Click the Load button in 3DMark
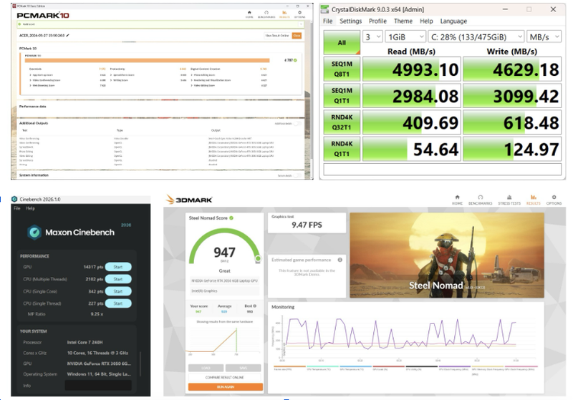 pyautogui.click(x=206, y=368)
